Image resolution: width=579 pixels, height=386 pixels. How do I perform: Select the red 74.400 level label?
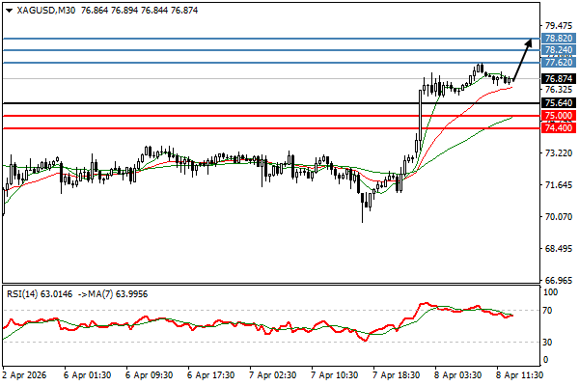558,127
